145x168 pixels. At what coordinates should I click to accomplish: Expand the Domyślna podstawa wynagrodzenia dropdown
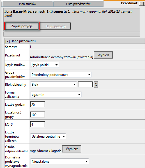tap(59, 161)
